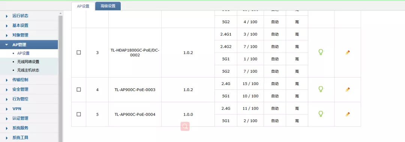Click the device name TL-HDAP1800GC-PoE/DC-0002

(135, 53)
